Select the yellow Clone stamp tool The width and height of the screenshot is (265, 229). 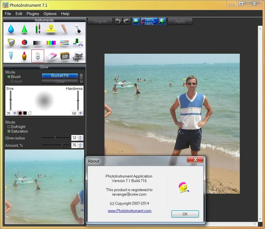(x=51, y=29)
